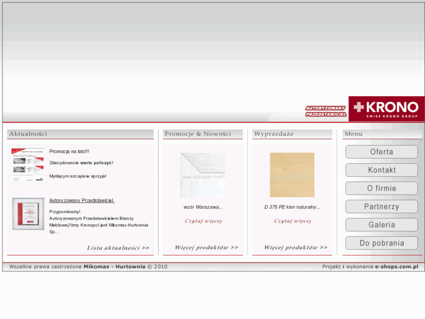Click Czytaj więcej under wzór Warszawa
The image size is (425, 319).
click(203, 221)
